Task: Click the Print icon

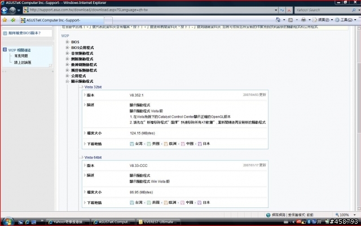Action: 303,20
